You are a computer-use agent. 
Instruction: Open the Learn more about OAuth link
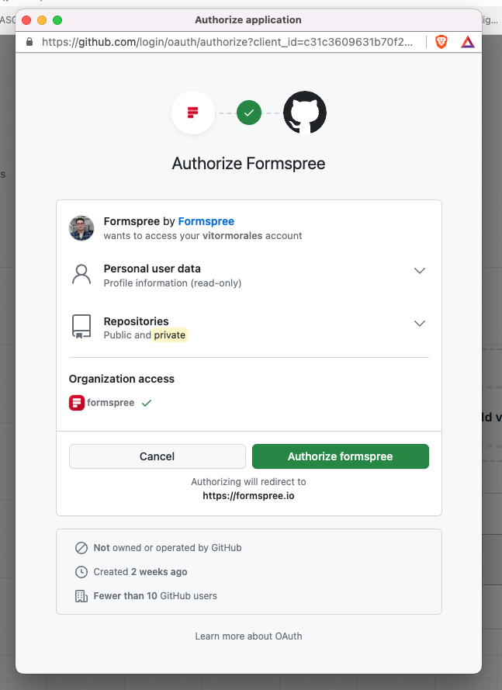coord(248,636)
